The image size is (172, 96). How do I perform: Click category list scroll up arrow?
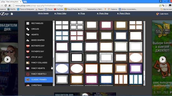point(54,22)
